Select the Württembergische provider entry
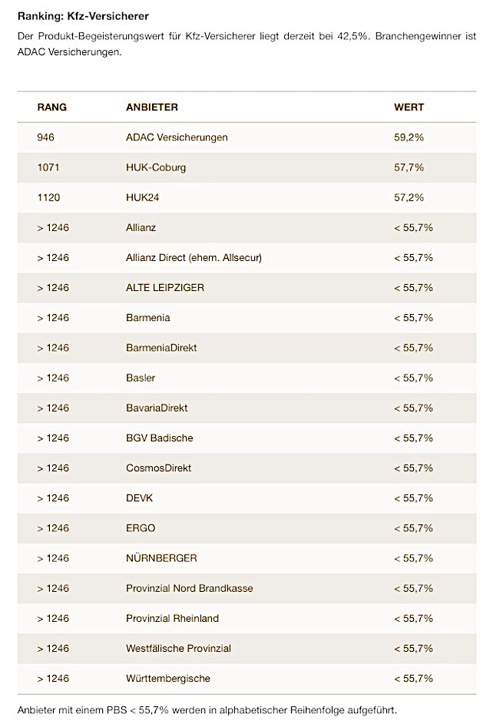Image resolution: width=490 pixels, height=727 pixels. [167, 679]
